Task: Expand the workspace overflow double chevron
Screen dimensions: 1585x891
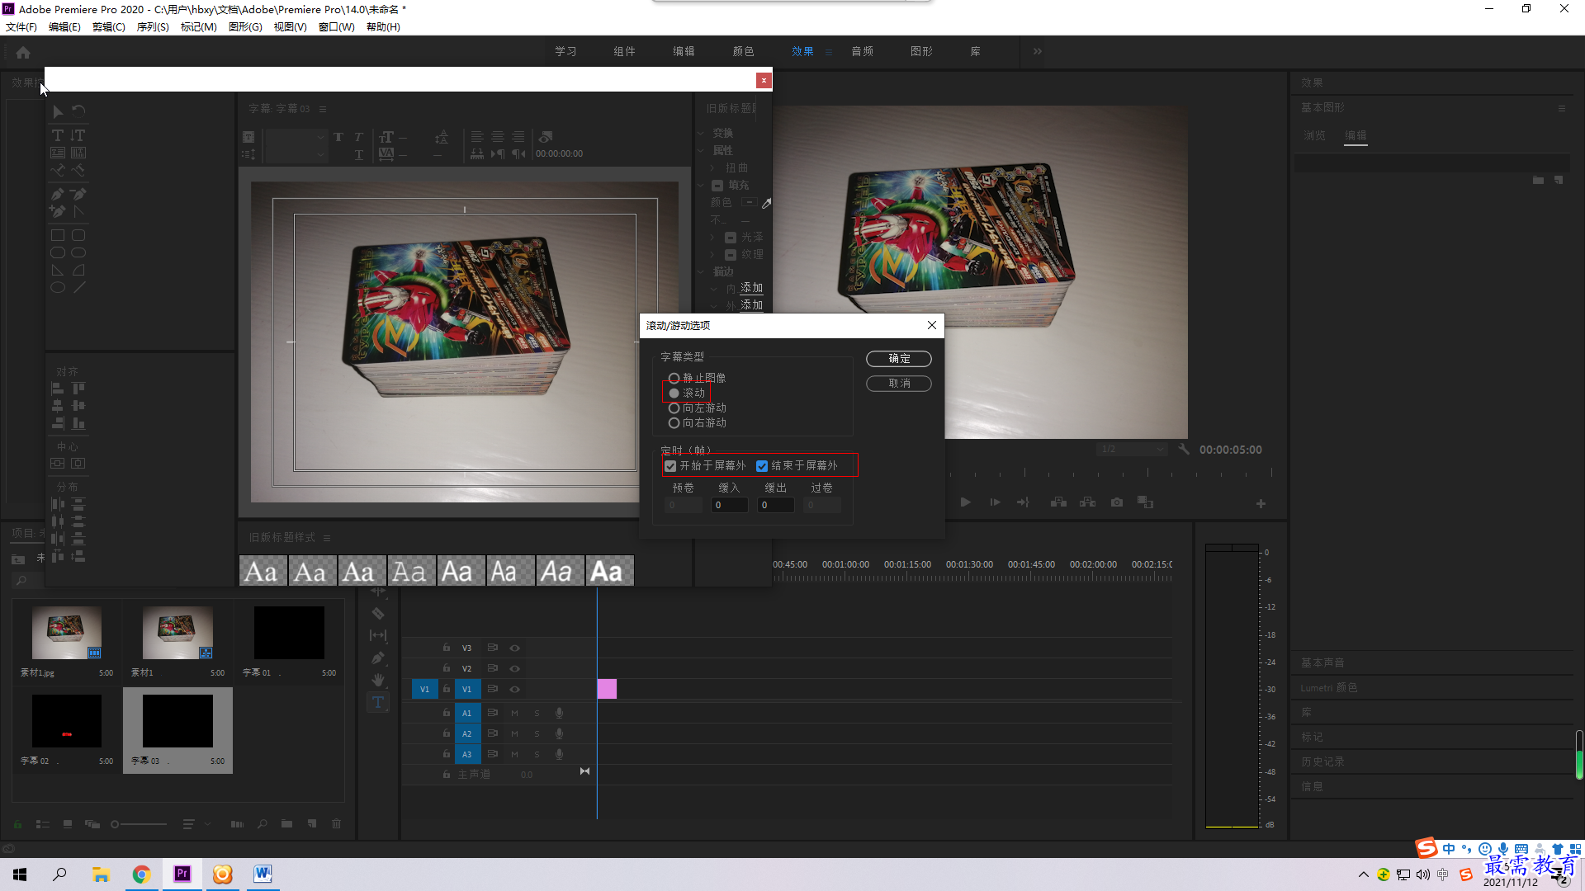Action: 1038,51
